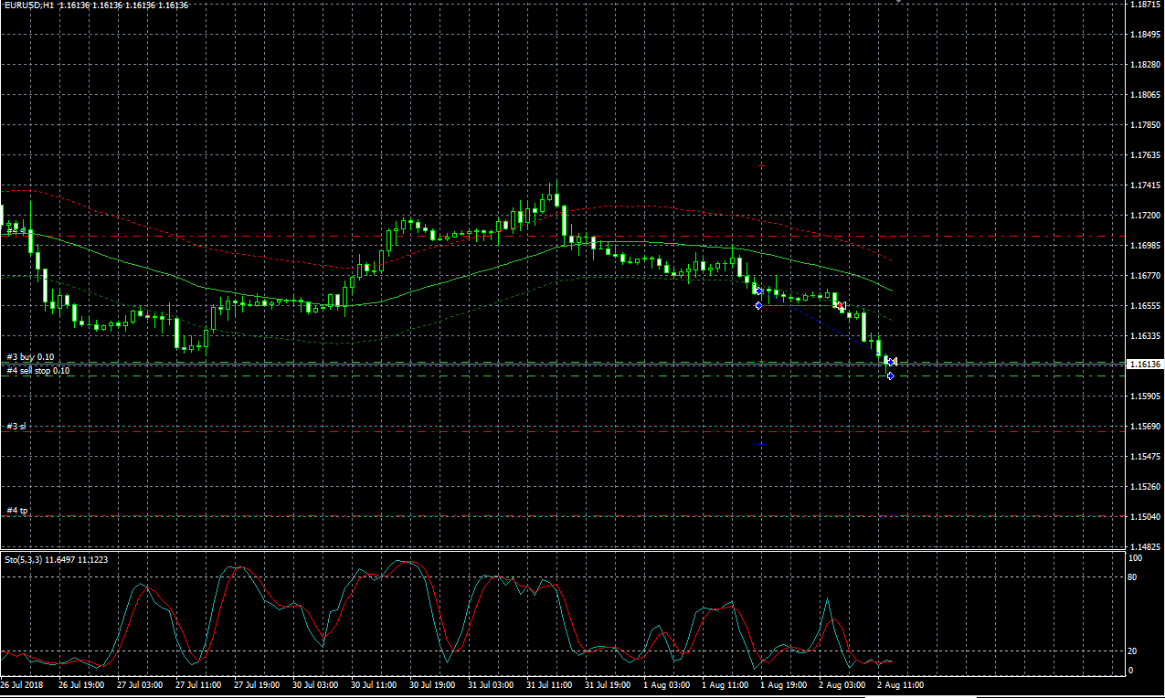Click price axis label 1.16770

[1145, 276]
